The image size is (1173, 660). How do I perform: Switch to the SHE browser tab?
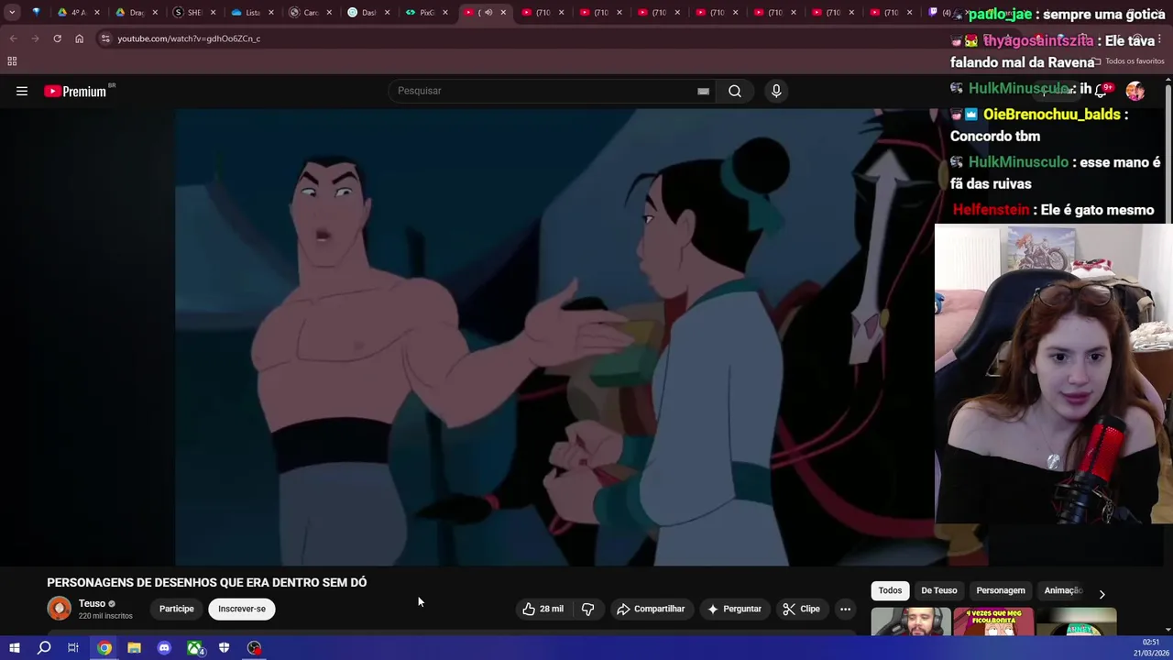pos(194,13)
